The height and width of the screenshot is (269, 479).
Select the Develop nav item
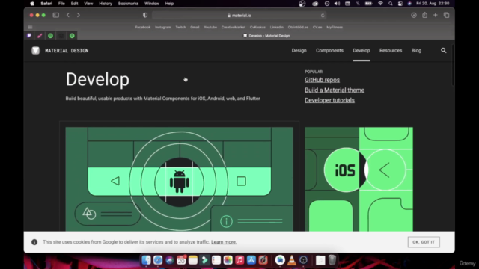[x=361, y=51]
